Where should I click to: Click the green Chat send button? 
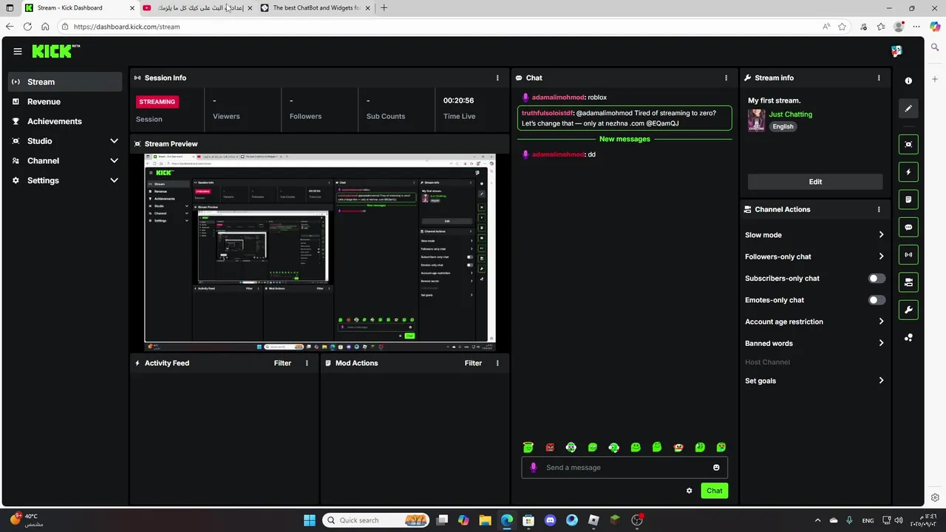tap(714, 491)
